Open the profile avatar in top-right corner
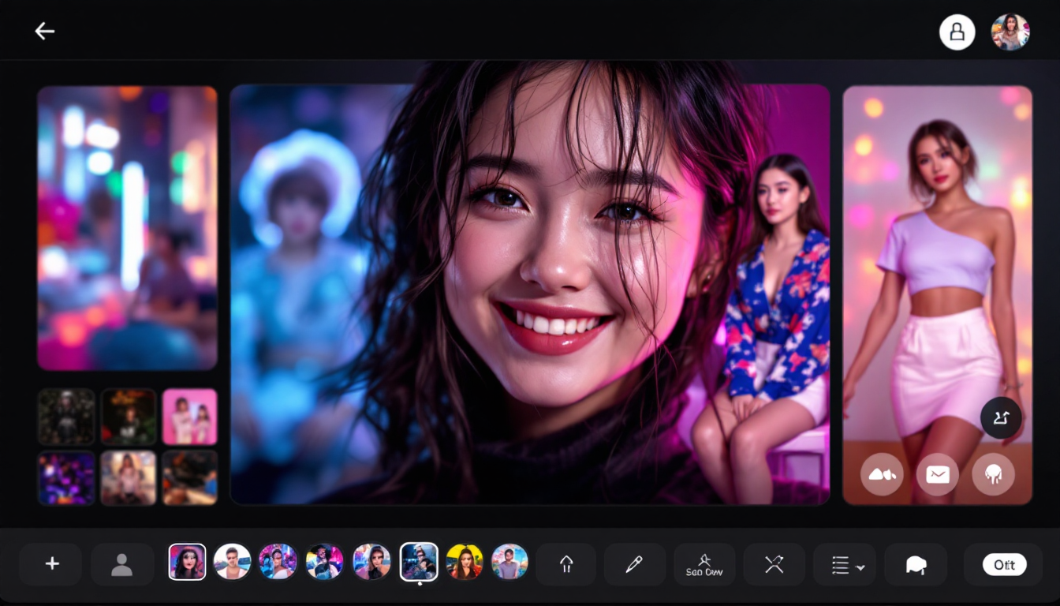The height and width of the screenshot is (606, 1060). coord(1010,32)
